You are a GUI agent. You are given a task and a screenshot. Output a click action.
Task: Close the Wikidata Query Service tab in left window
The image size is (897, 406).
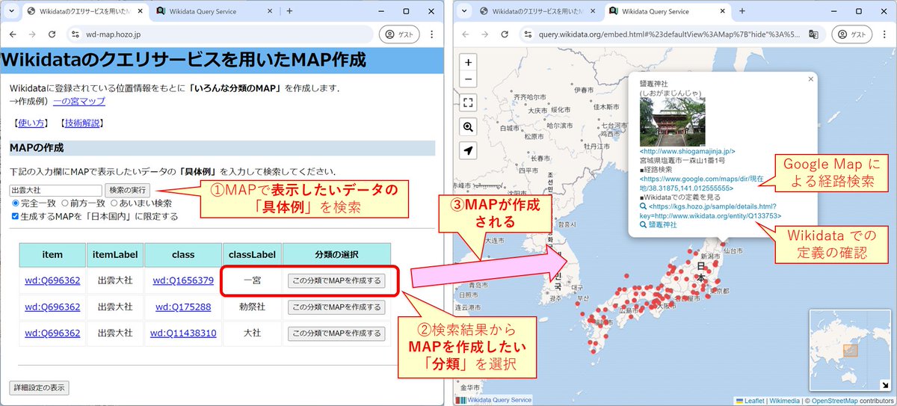coord(268,11)
